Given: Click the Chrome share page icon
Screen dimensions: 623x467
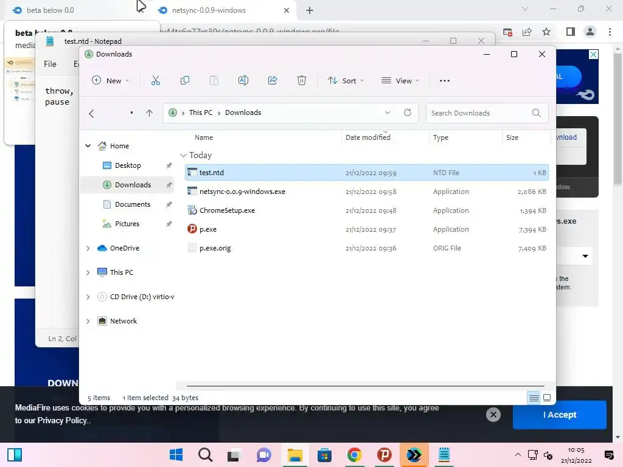Looking at the screenshot, I should pos(527,32).
